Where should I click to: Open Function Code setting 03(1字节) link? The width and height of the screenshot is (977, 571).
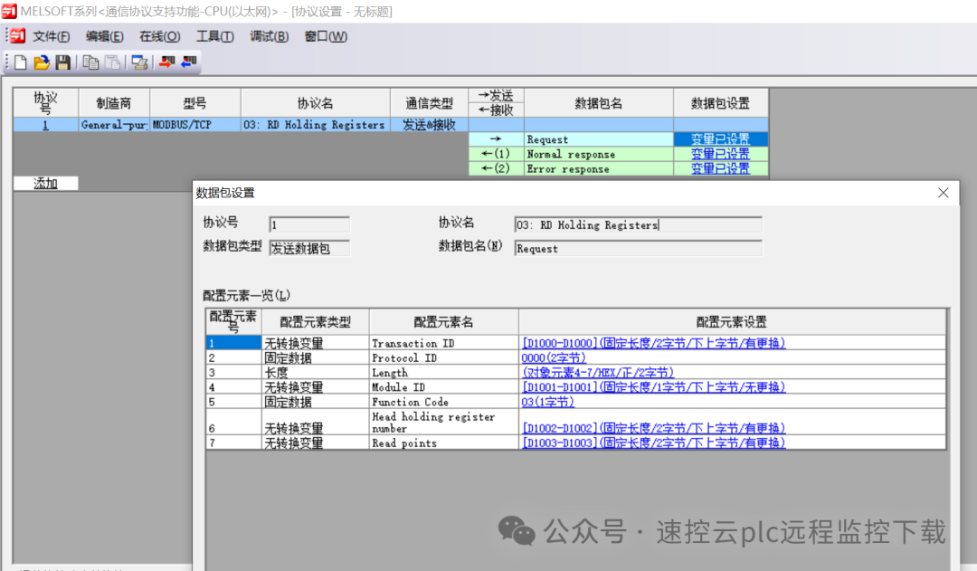(547, 402)
